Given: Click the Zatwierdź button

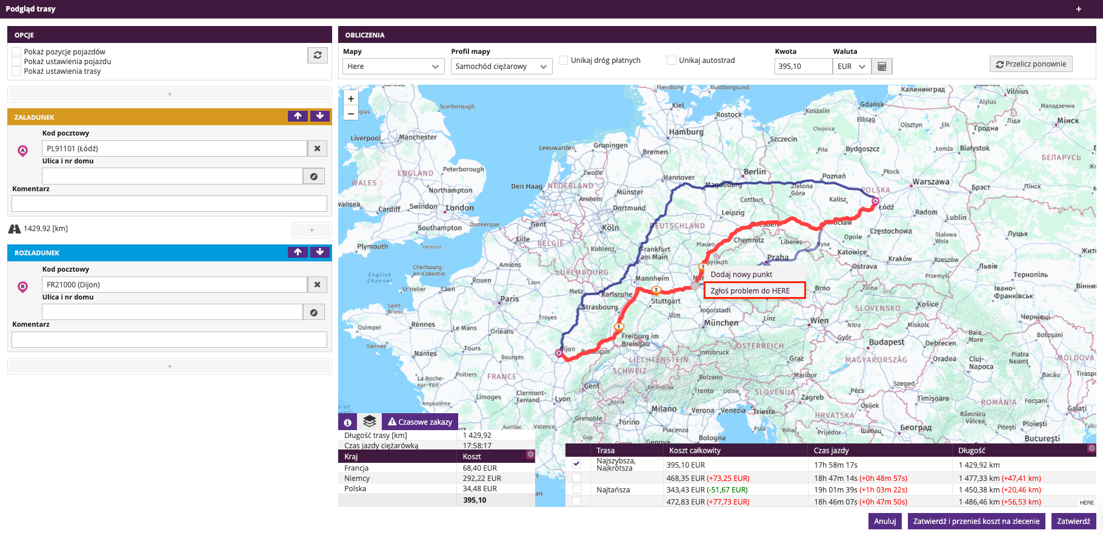Looking at the screenshot, I should pyautogui.click(x=1073, y=521).
